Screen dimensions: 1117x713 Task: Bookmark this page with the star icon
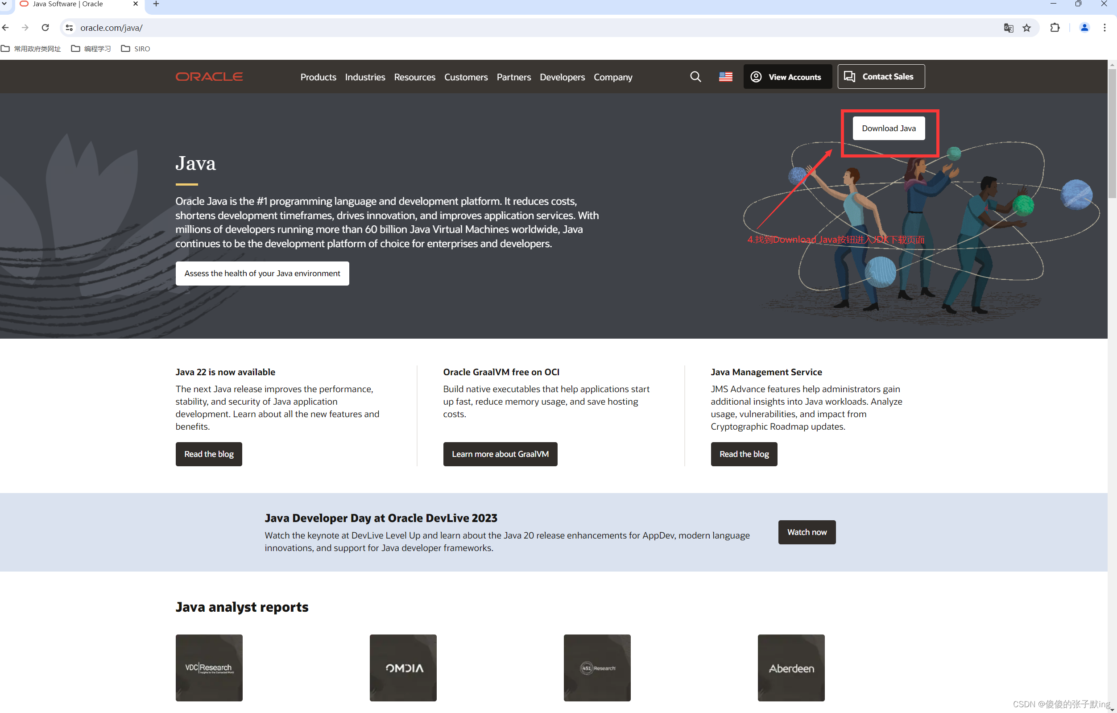(1026, 28)
